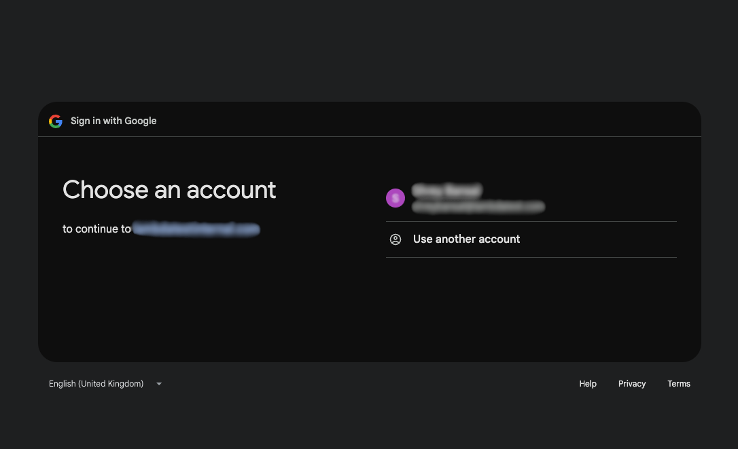Open the language dropdown arrow
Viewport: 738px width, 449px height.
tap(159, 384)
